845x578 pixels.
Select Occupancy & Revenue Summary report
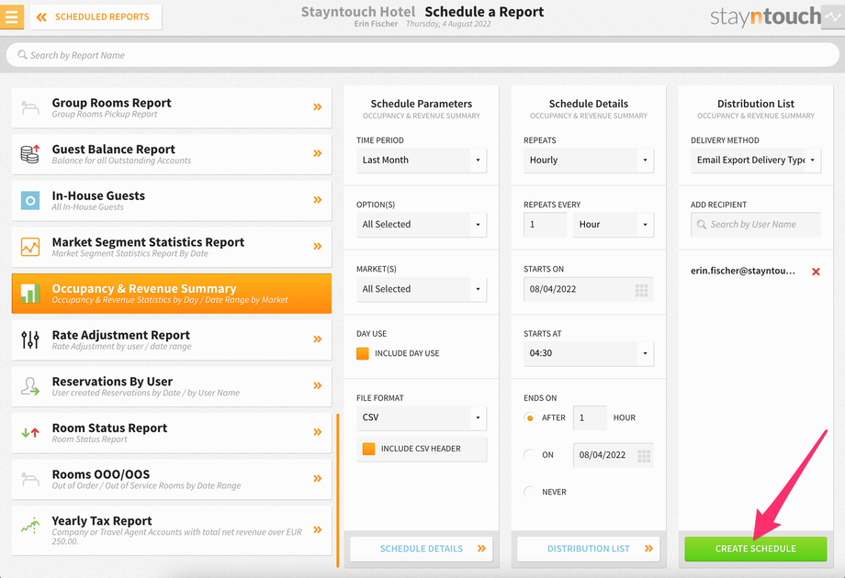click(x=172, y=294)
